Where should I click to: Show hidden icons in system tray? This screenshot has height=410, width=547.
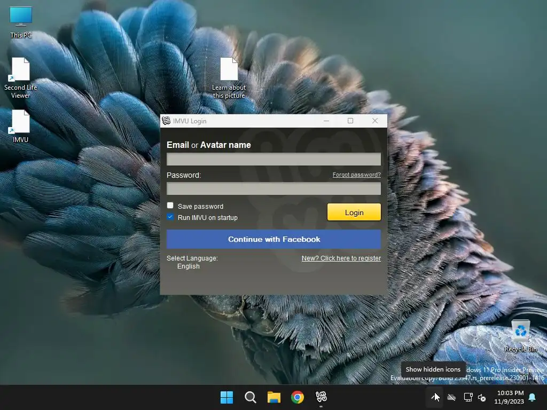pos(435,397)
